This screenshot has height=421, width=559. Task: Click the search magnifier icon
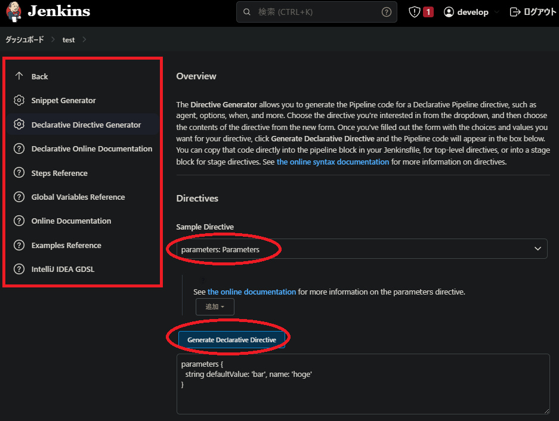[247, 12]
